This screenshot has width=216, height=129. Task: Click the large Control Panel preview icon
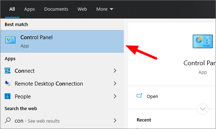[x=203, y=41]
